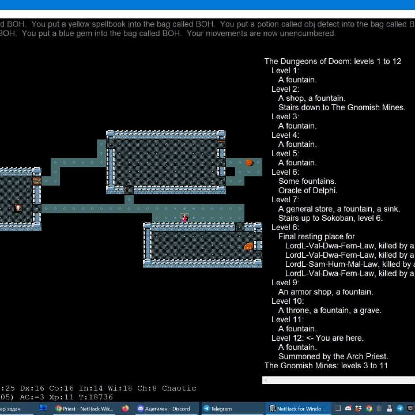
Task: Click the orange boulder in the corridor
Action: coord(249,162)
